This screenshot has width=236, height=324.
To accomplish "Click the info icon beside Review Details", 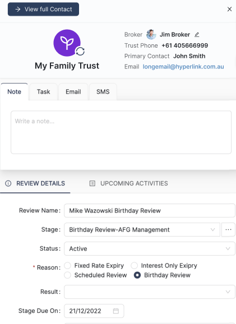I will [x=8, y=183].
